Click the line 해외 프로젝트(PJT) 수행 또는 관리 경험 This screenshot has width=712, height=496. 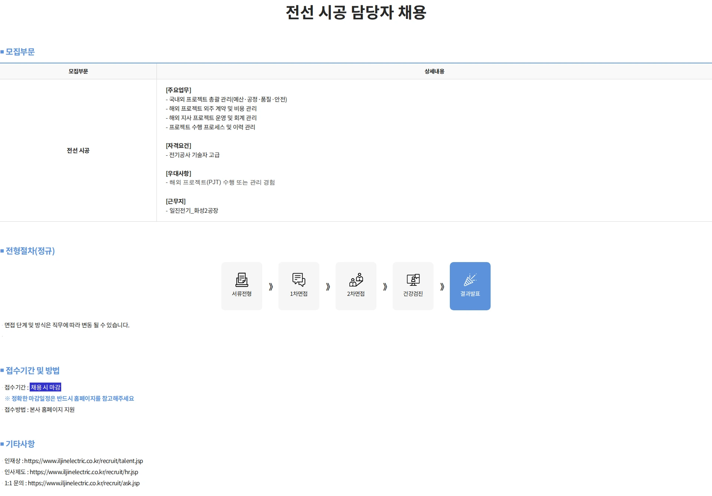point(220,182)
